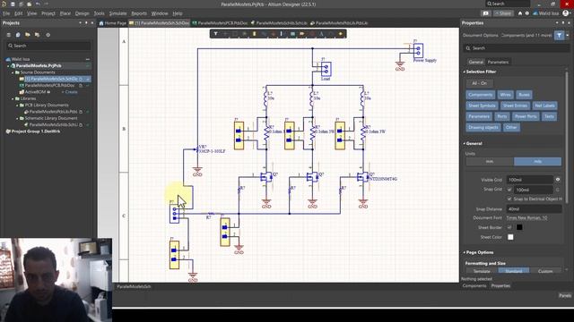Click Times New Roman document font link
The width and height of the screenshot is (574, 322).
(x=526, y=217)
